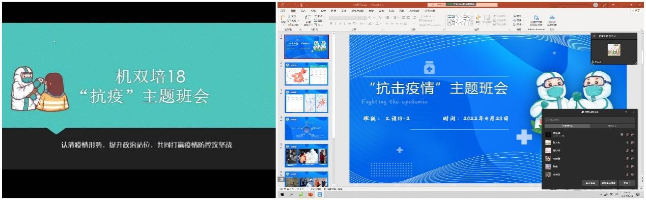
Task: Select slide 2 thumbnail with red map
Action: 306,74
